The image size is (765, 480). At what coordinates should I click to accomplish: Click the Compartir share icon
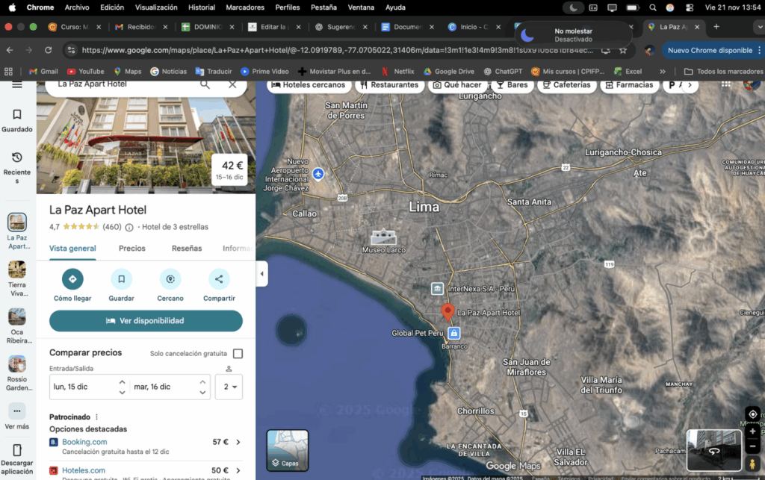click(x=219, y=279)
